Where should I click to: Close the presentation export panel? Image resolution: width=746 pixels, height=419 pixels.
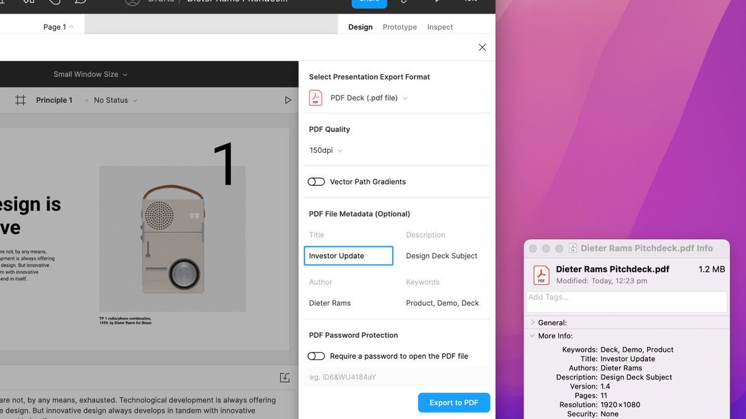tap(482, 47)
